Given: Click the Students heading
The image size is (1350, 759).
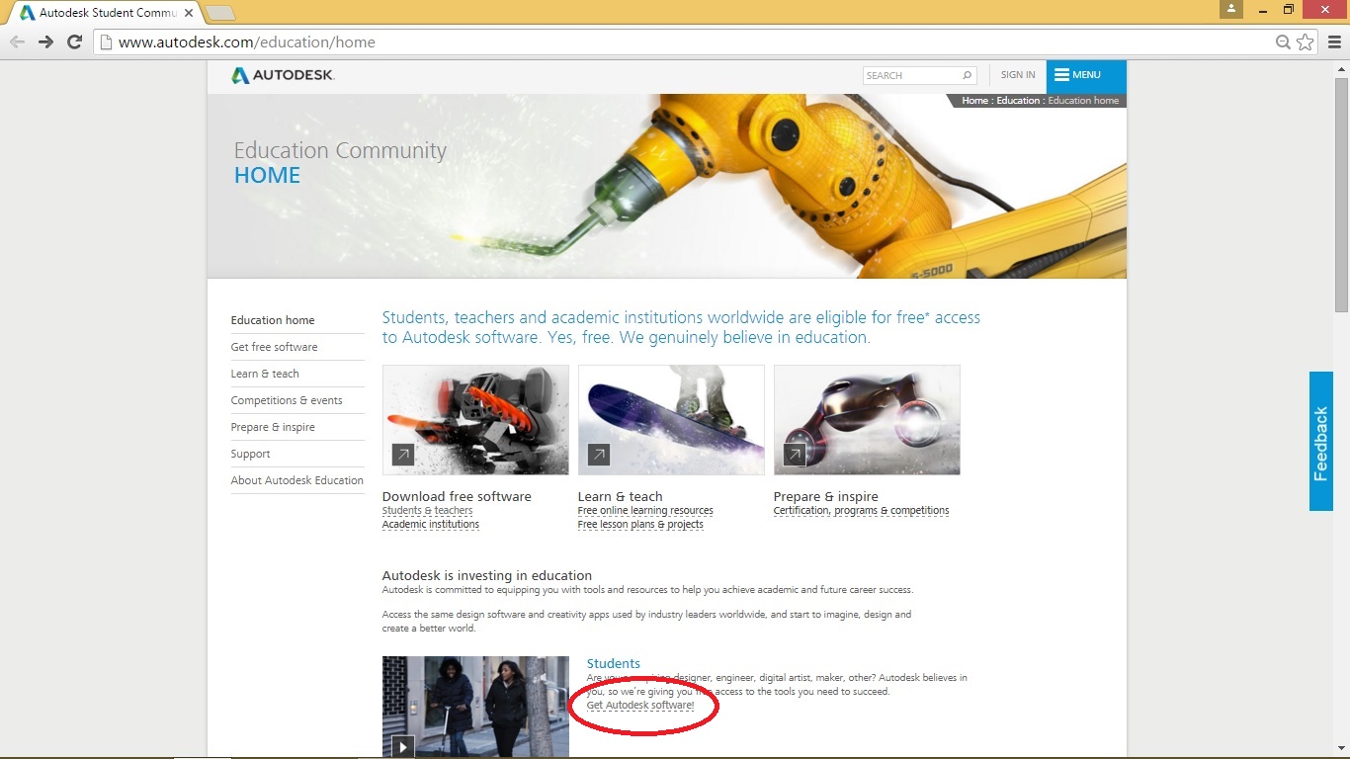Looking at the screenshot, I should (614, 664).
